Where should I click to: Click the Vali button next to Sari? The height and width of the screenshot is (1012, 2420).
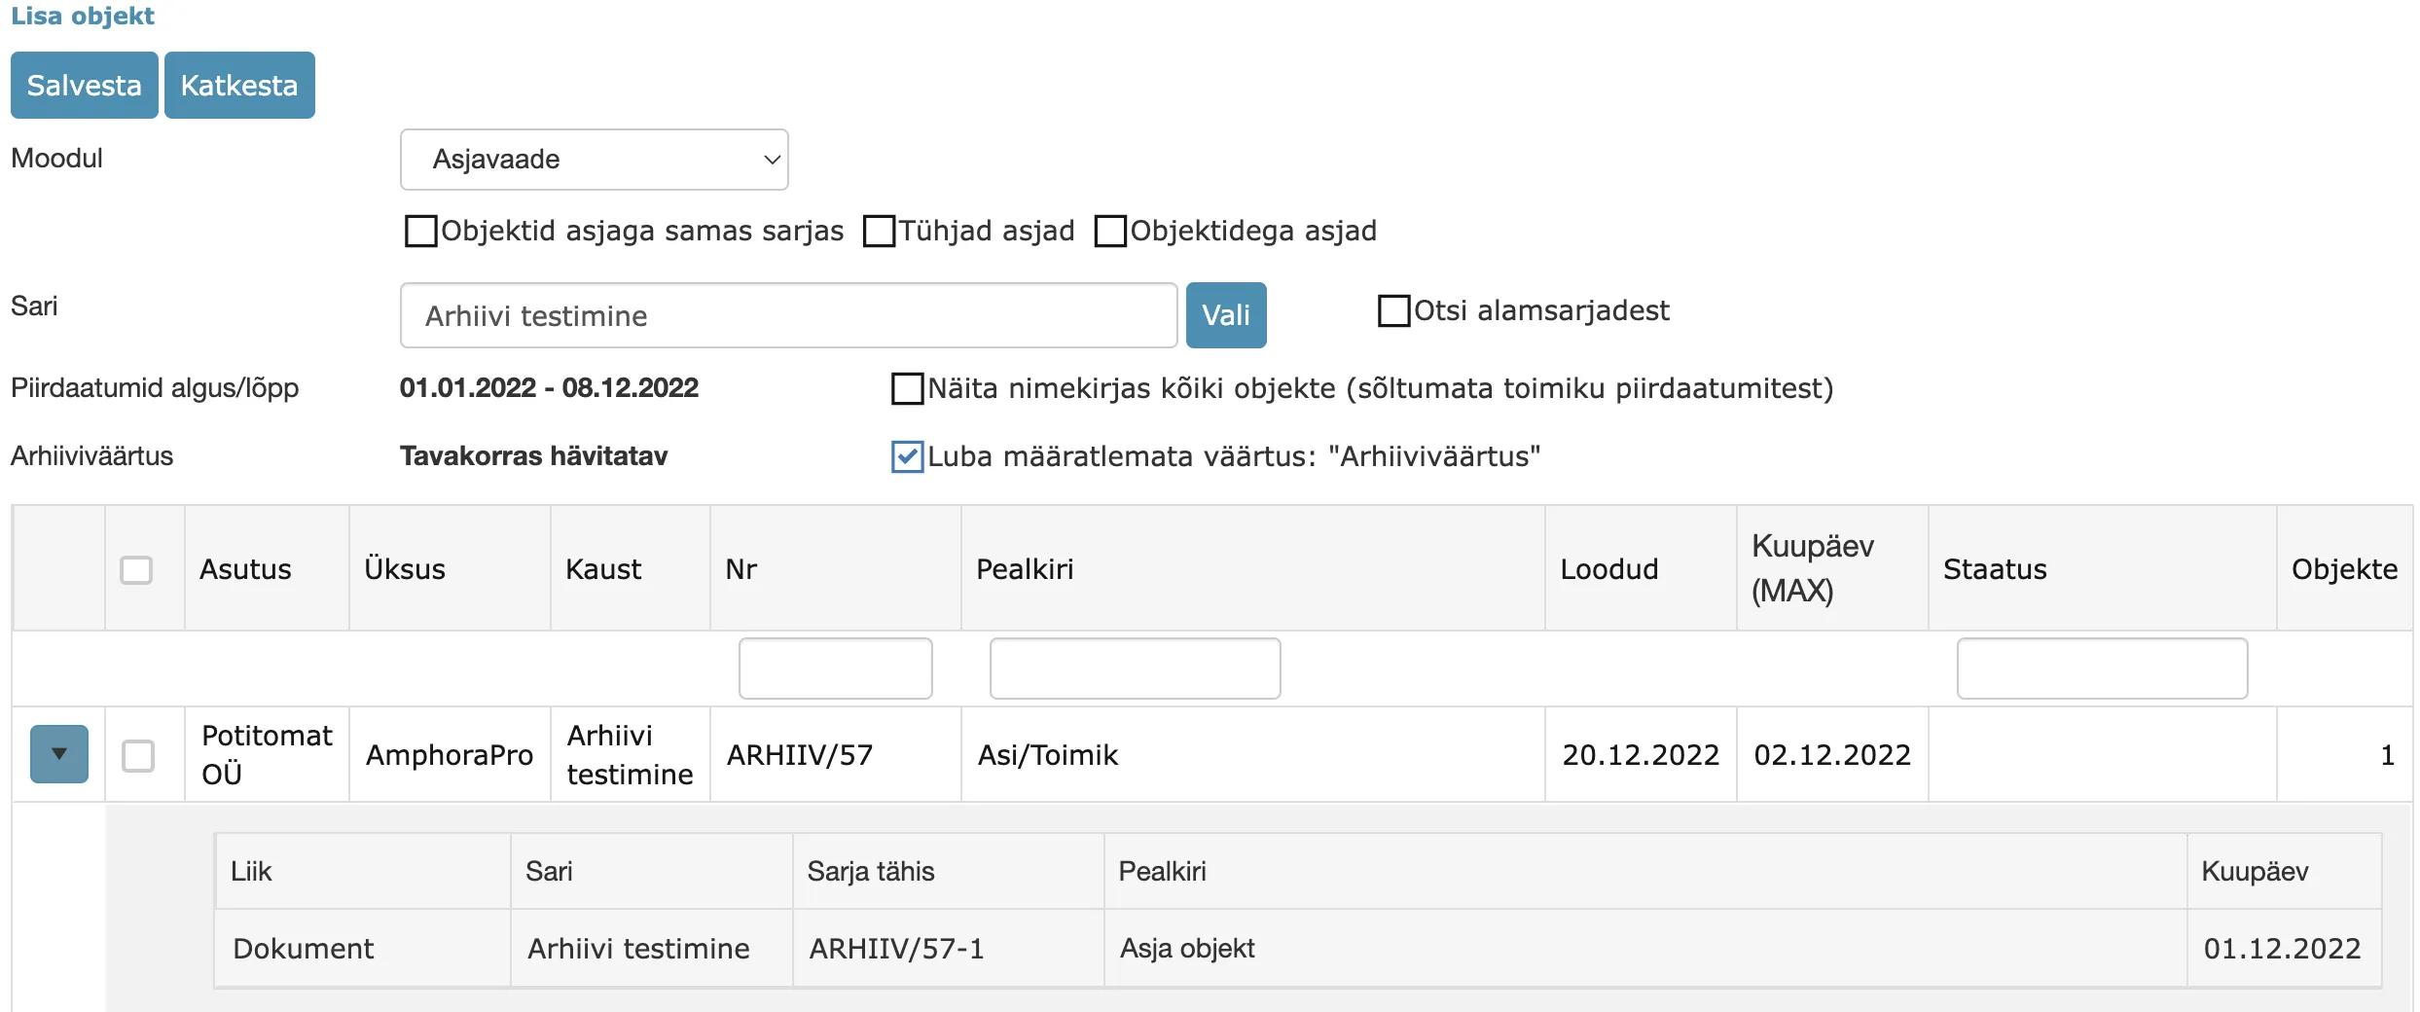coord(1226,315)
